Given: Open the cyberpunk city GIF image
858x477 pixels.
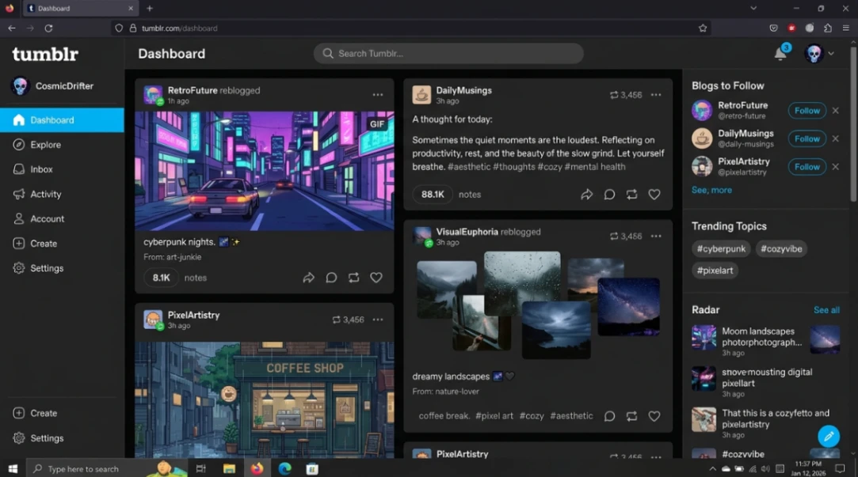Looking at the screenshot, I should click(x=265, y=171).
